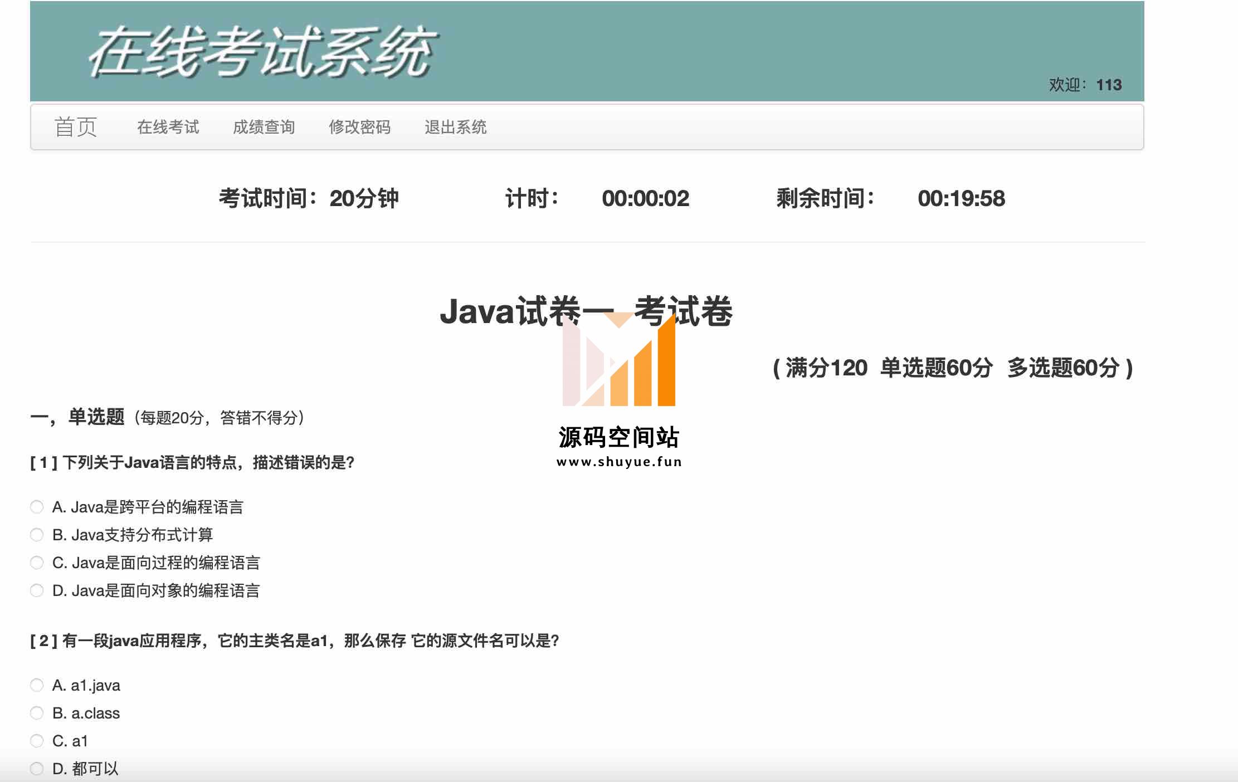The height and width of the screenshot is (782, 1238).
Task: Pick answer C. a1 for question 2
Action: click(x=37, y=741)
